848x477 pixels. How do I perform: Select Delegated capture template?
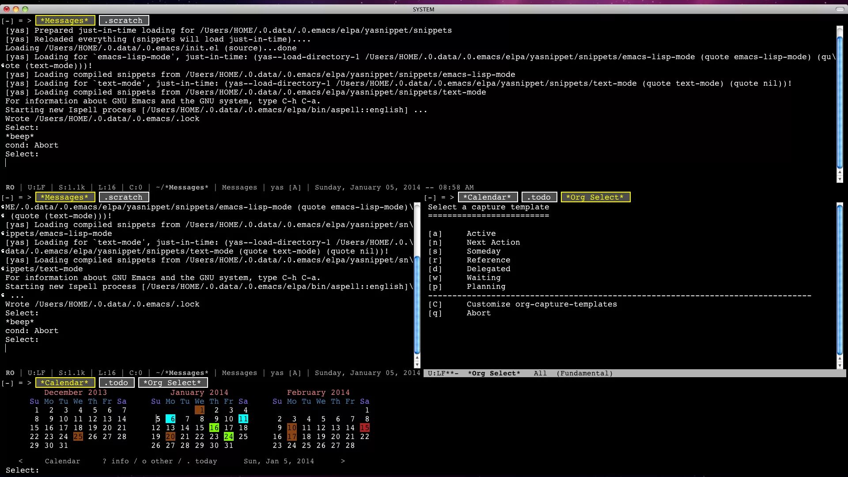click(x=469, y=269)
